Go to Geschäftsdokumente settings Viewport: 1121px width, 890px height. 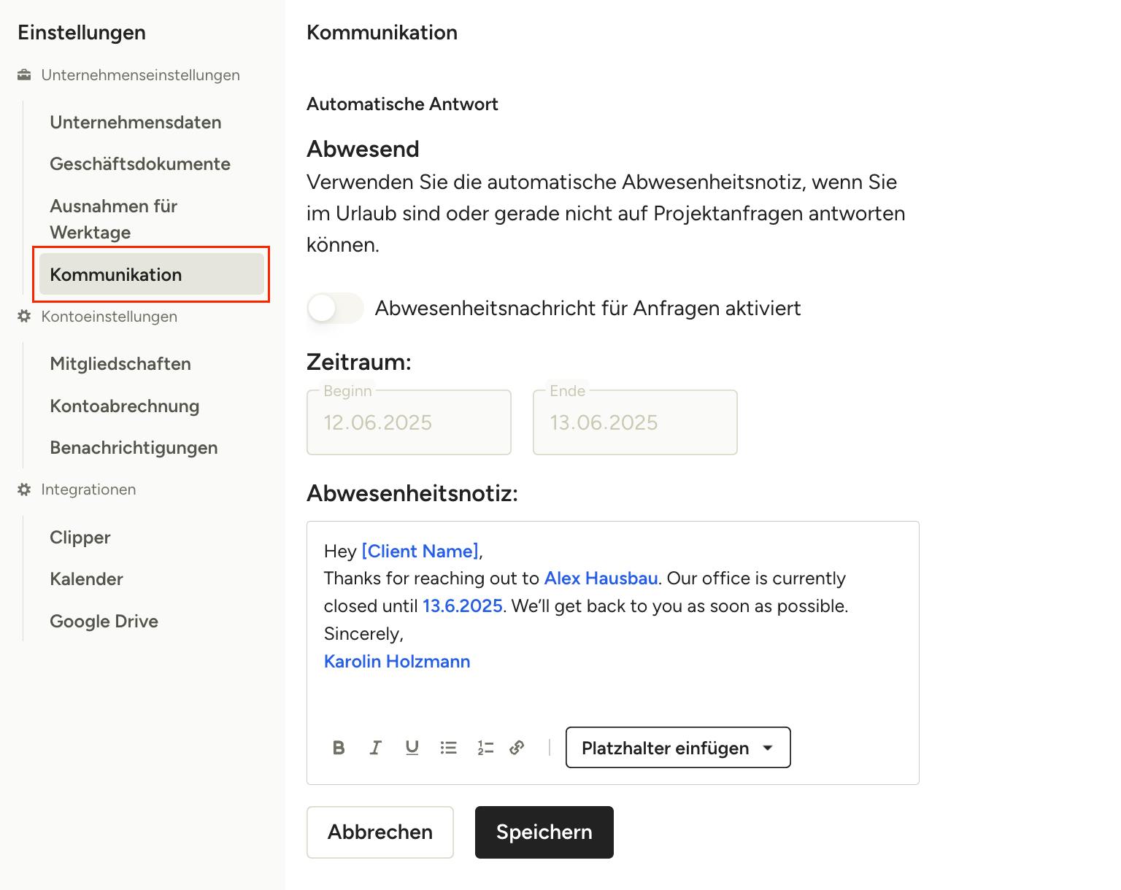coord(140,164)
